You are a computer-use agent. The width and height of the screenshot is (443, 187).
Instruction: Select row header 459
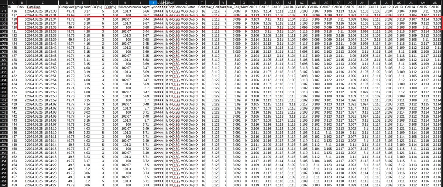click(x=4, y=180)
